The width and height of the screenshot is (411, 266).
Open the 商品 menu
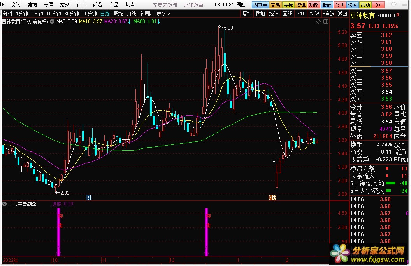click(114, 5)
